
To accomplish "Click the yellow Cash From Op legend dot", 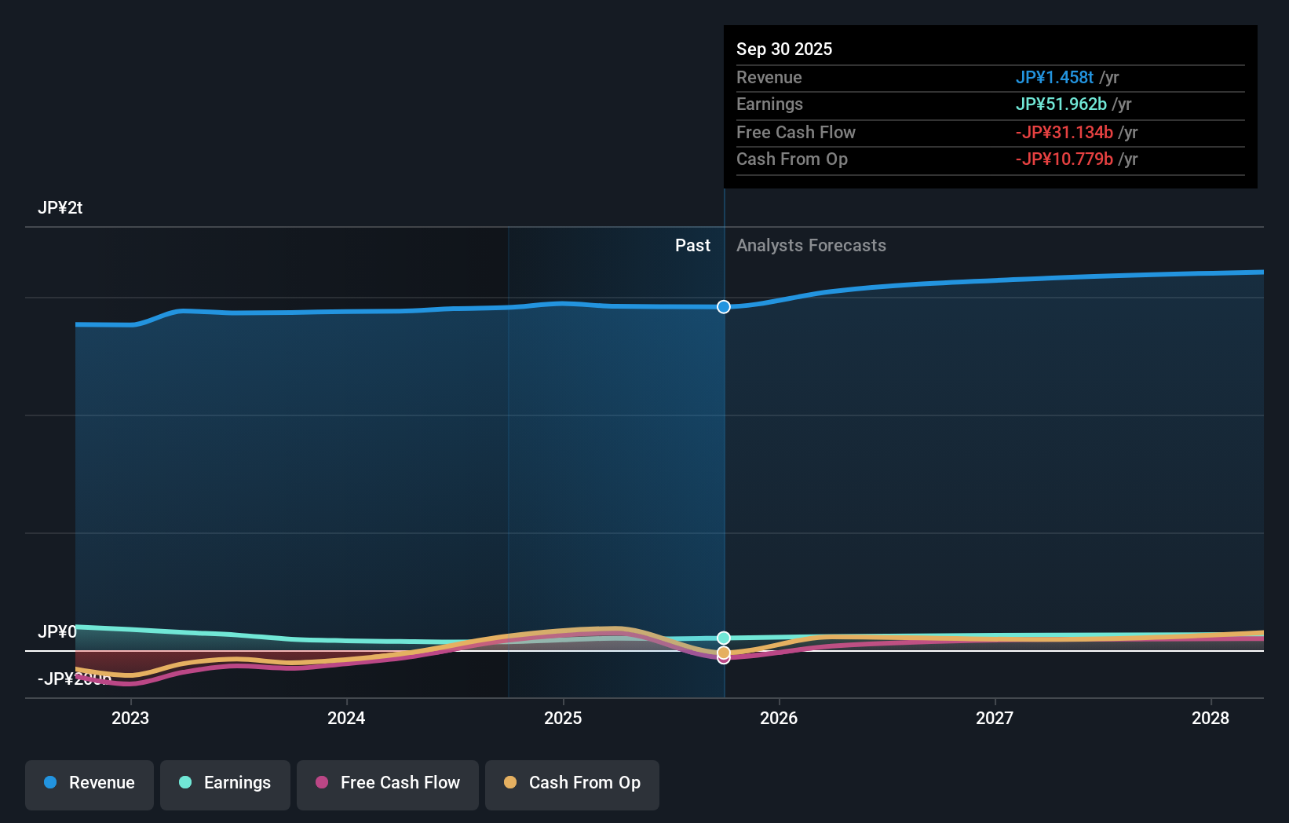I will click(509, 783).
